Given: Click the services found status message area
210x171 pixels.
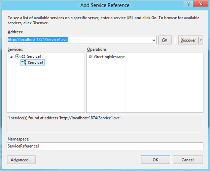Looking at the screenshot, I should tap(105, 123).
